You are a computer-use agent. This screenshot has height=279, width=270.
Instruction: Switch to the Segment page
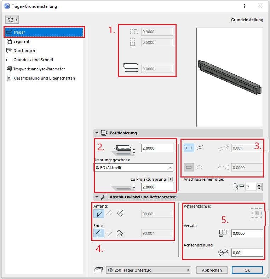(x=21, y=41)
